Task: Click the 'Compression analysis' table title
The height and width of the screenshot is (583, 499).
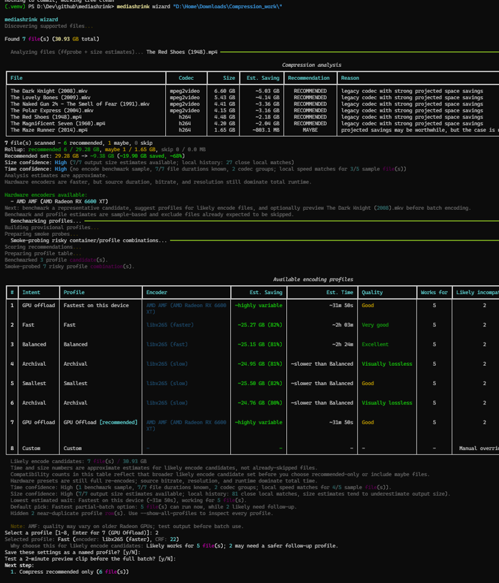Action: click(x=311, y=65)
